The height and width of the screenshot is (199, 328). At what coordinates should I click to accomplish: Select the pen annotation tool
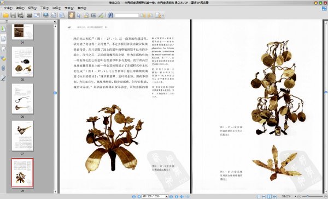(x=101, y=15)
